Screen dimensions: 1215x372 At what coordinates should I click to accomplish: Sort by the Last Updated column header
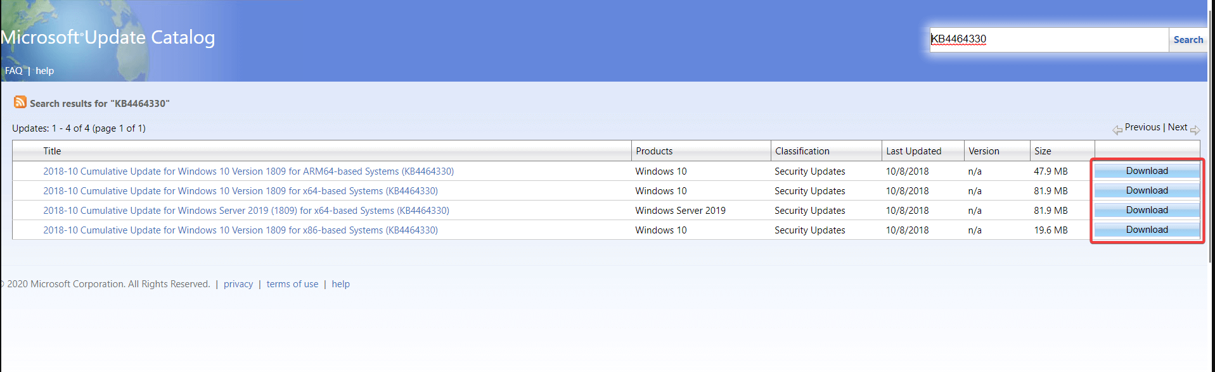coord(913,151)
